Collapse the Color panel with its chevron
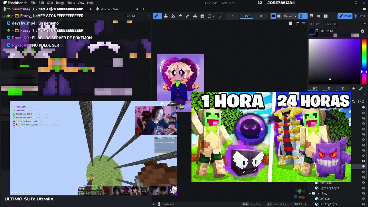Image resolution: width=368 pixels, height=207 pixels. tap(365, 24)
